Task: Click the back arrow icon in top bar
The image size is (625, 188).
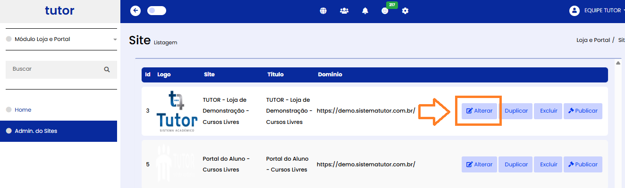Action: point(135,10)
